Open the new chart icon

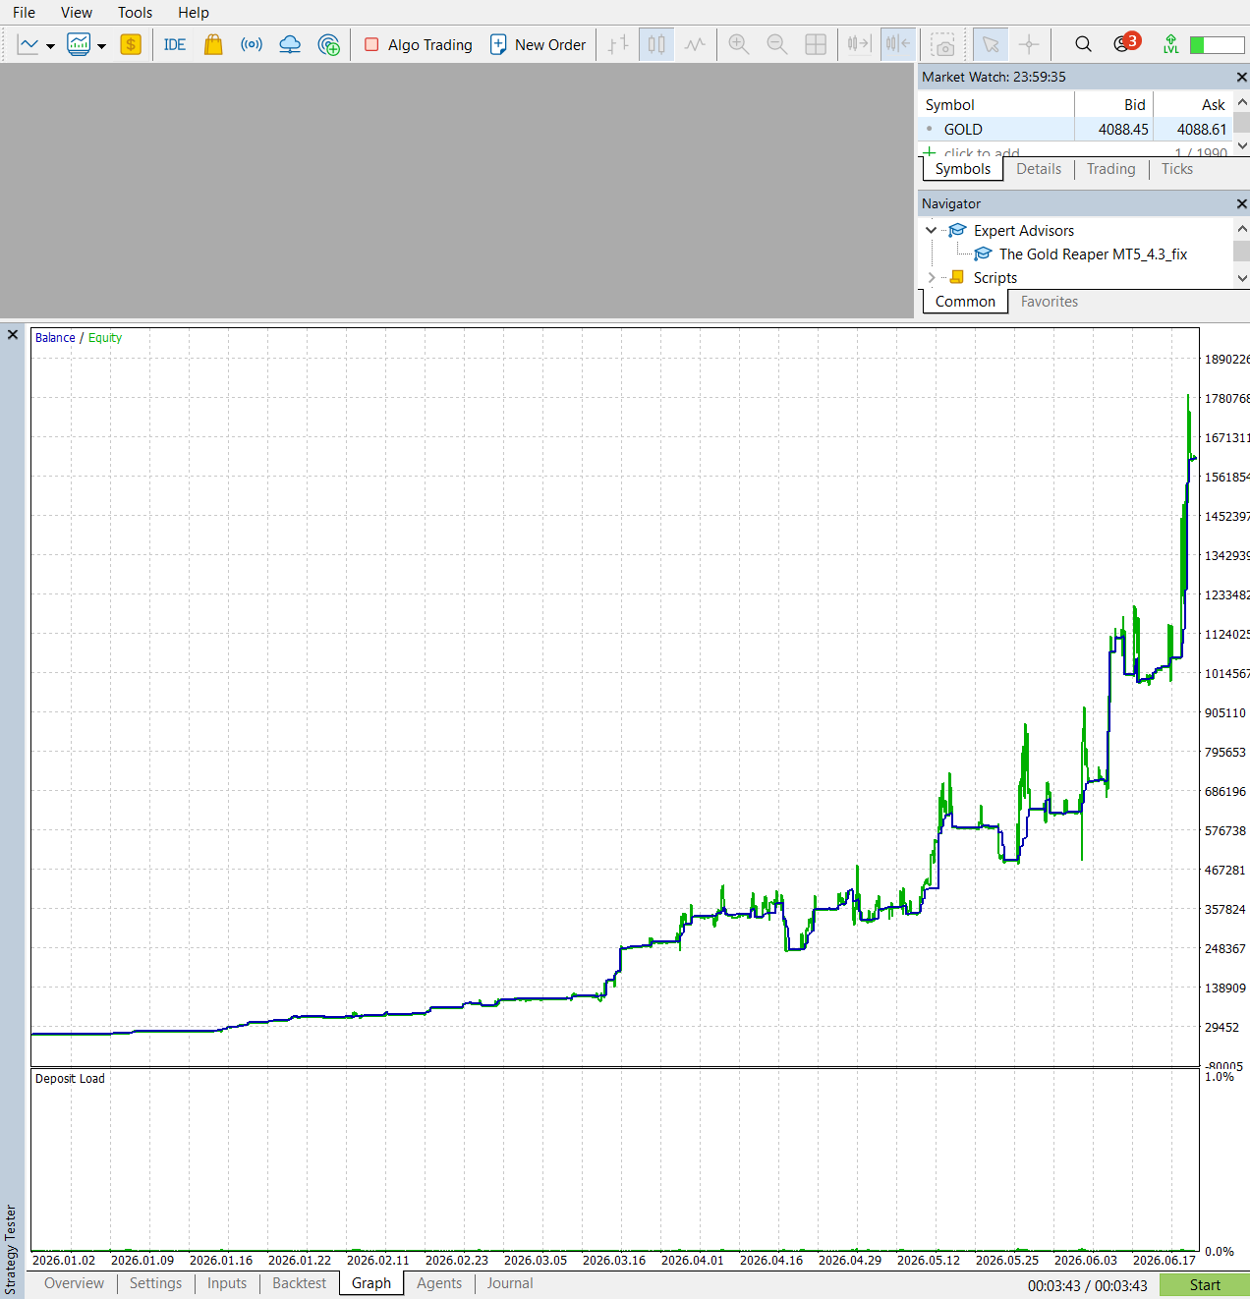click(28, 45)
